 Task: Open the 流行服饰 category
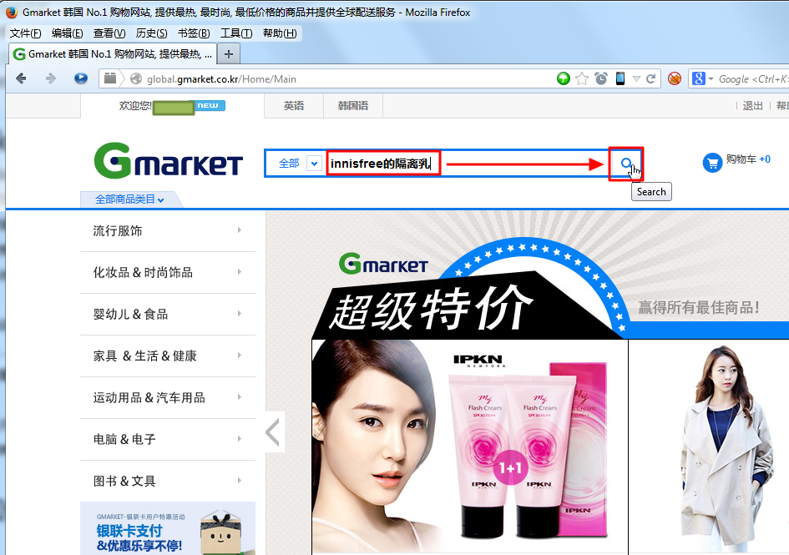point(118,230)
